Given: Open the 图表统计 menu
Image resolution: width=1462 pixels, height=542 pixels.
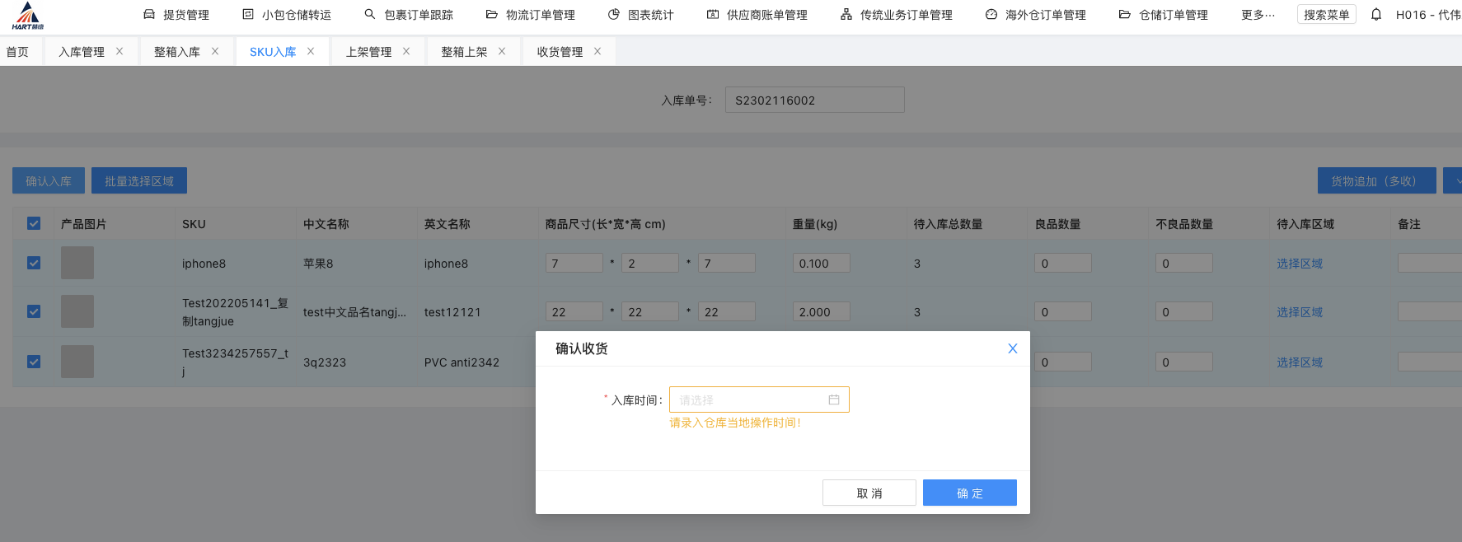Looking at the screenshot, I should click(640, 15).
